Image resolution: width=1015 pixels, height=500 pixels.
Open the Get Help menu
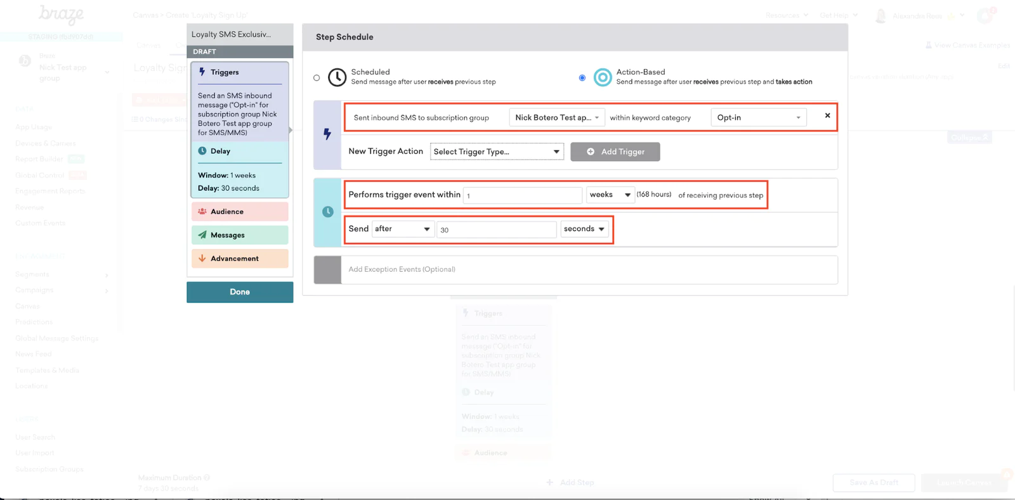click(x=839, y=15)
